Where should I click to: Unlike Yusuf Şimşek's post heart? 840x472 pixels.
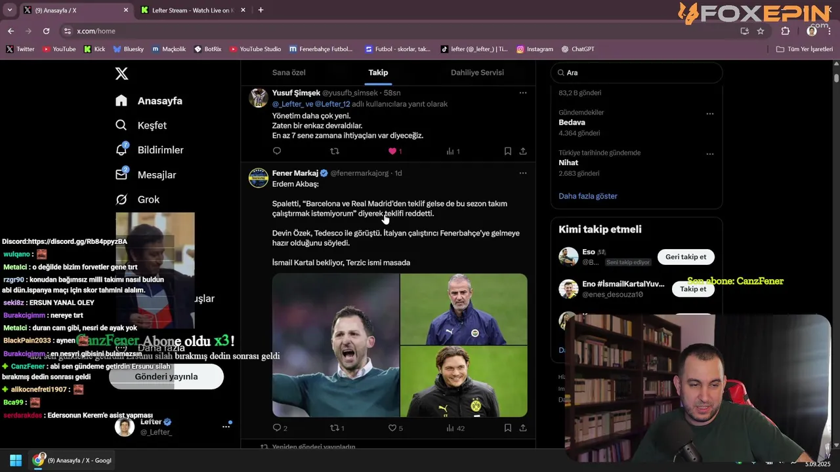[392, 151]
